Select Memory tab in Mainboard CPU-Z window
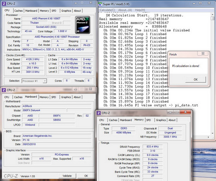The image size is (216, 181). coord(44,97)
